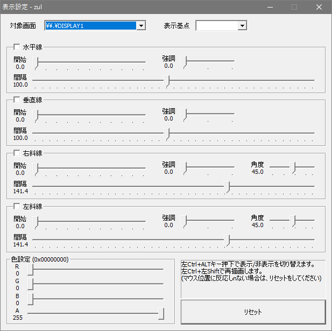Close the 表示設定 window
The width and height of the screenshot is (332, 331).
tap(319, 7)
